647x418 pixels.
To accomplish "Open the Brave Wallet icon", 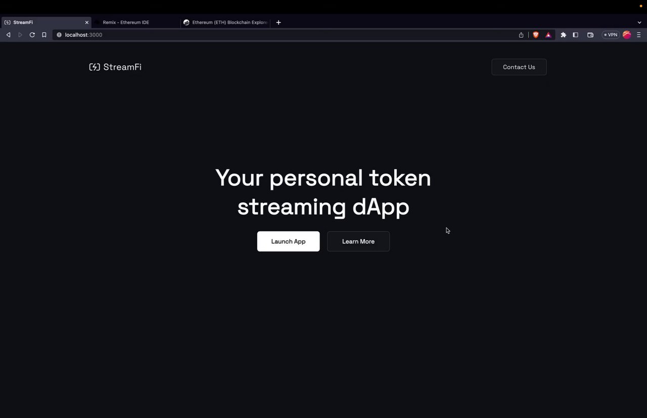I will click(x=590, y=35).
